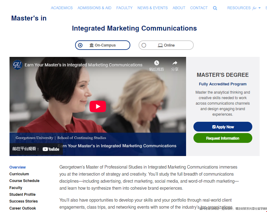Open the Career Outlook sidebar link
The image size is (267, 212).
(23, 208)
